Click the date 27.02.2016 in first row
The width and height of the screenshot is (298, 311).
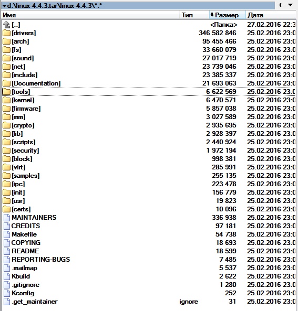[x=264, y=25]
